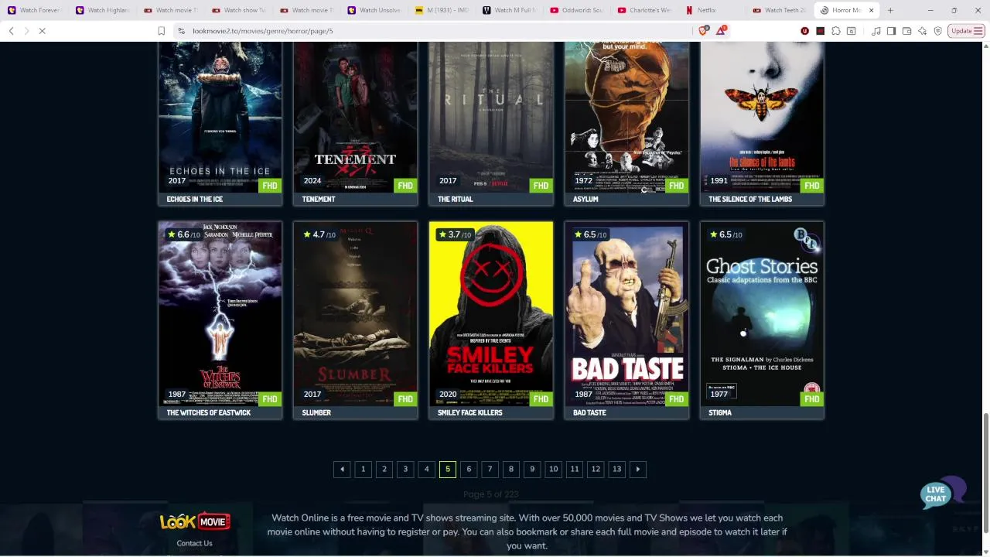Switch to the Watch Teeth tab
The image size is (990, 557).
click(x=782, y=10)
